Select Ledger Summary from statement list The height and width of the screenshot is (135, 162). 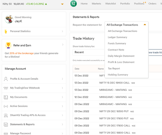(x=117, y=37)
